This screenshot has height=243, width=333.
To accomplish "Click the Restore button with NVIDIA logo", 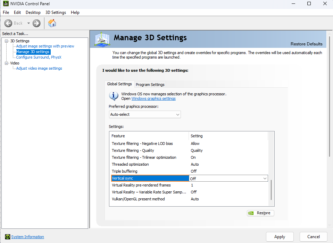I will (260, 213).
